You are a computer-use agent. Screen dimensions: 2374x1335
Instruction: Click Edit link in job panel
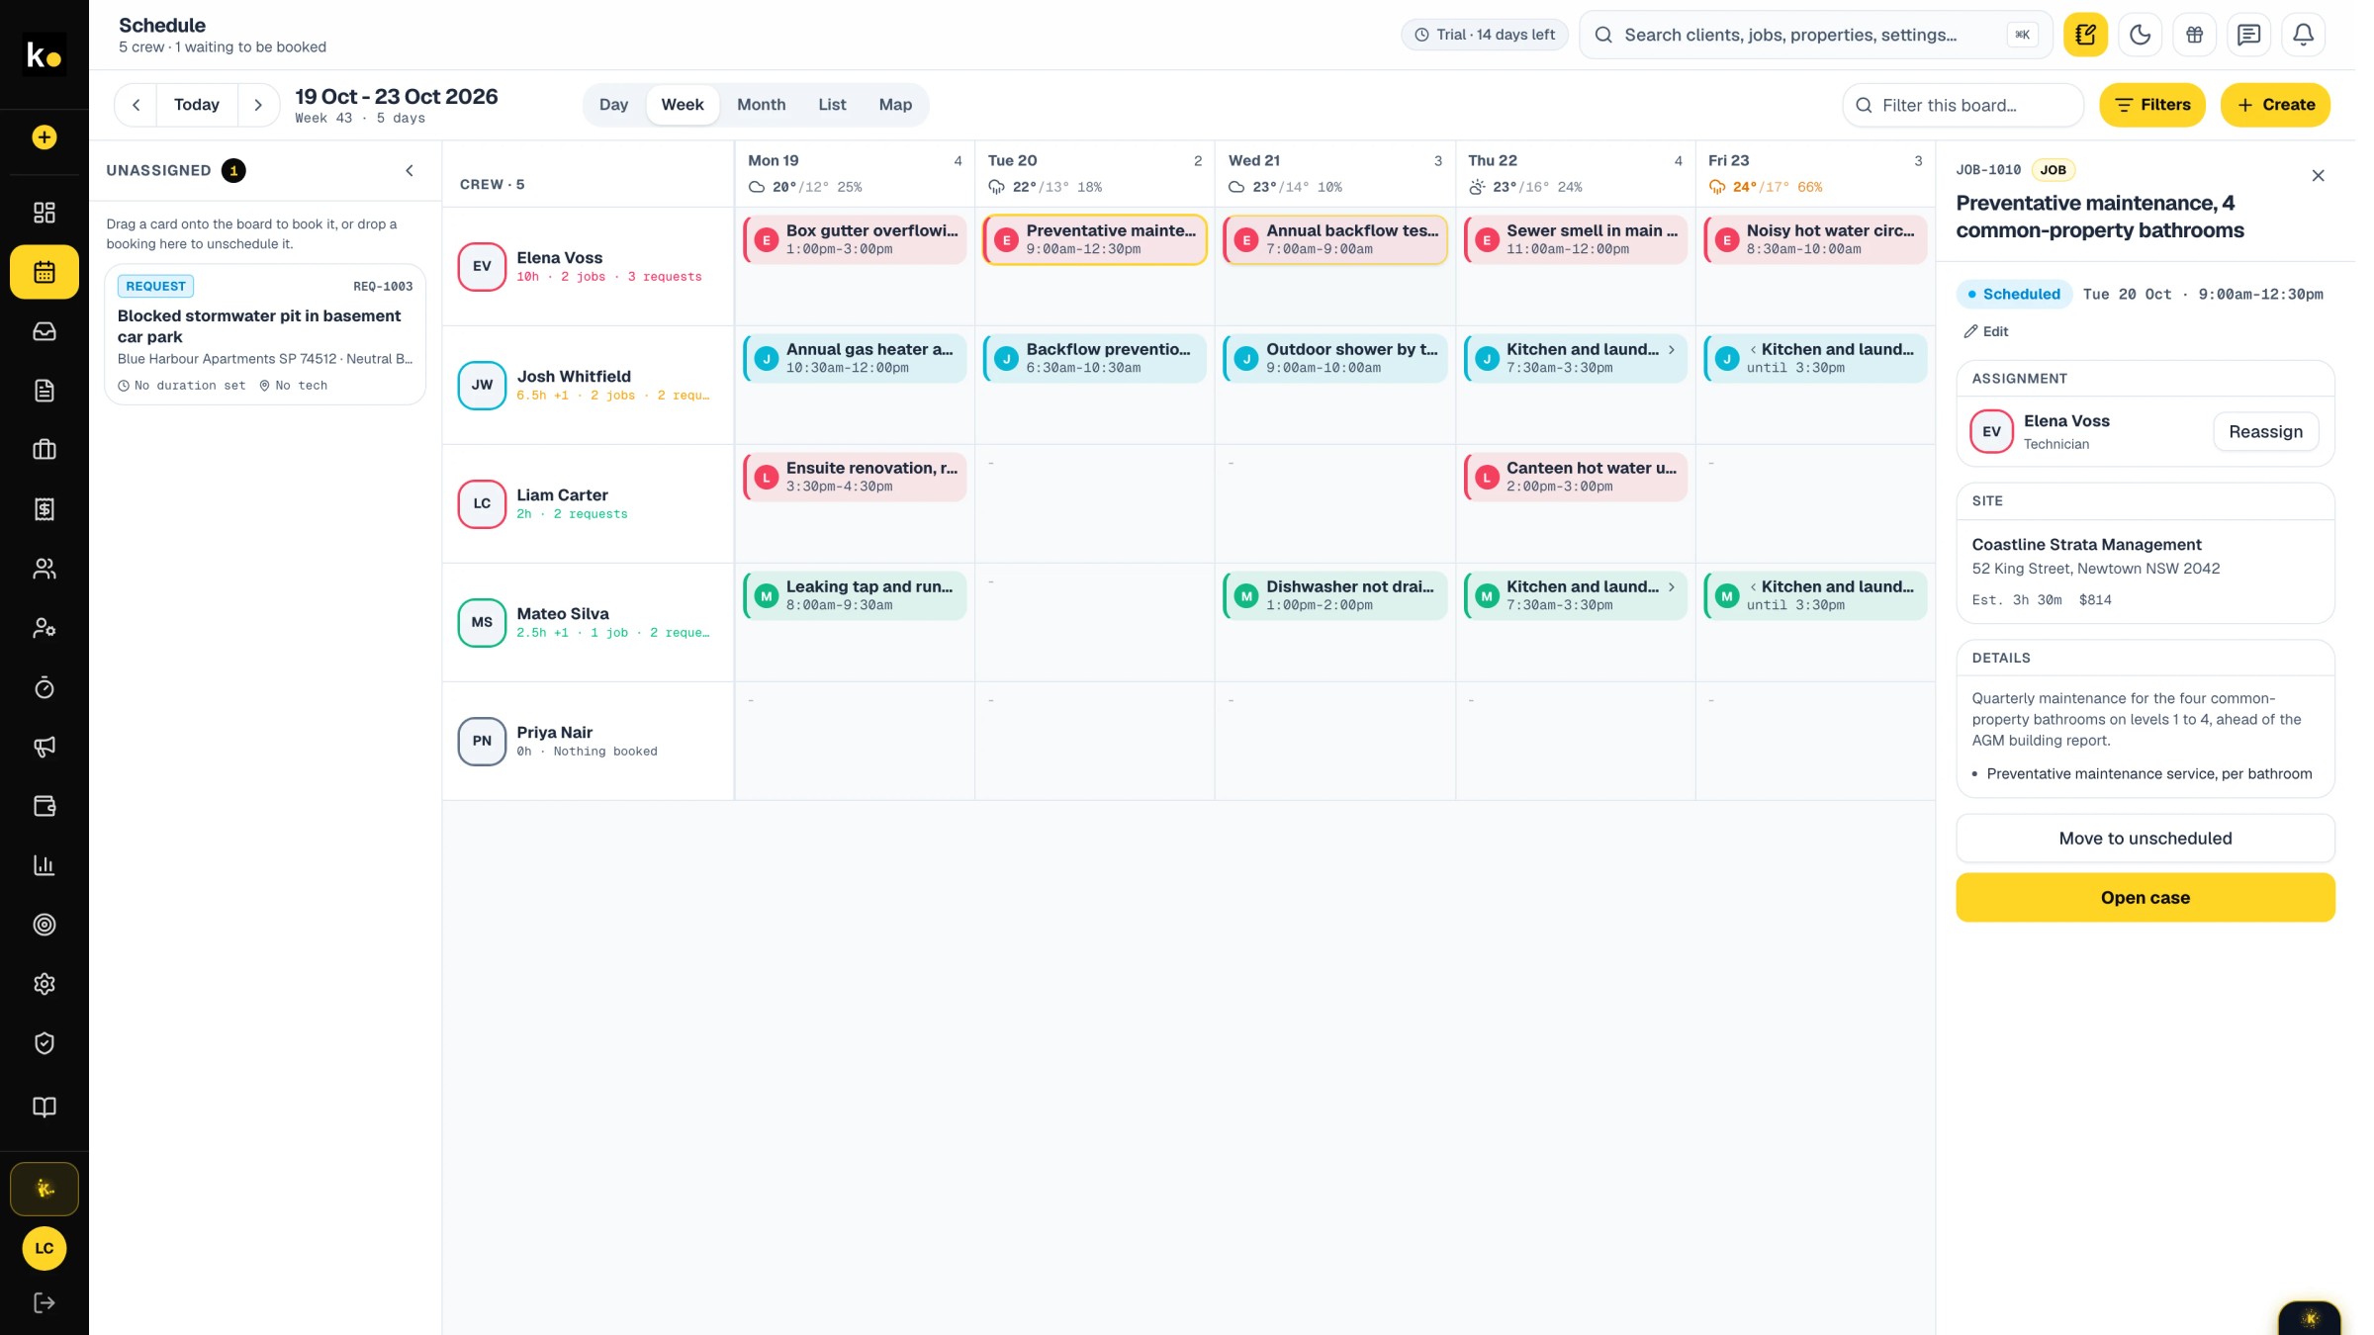point(1986,331)
